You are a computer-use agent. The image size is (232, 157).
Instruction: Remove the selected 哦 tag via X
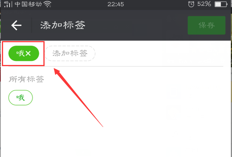[x=28, y=53]
